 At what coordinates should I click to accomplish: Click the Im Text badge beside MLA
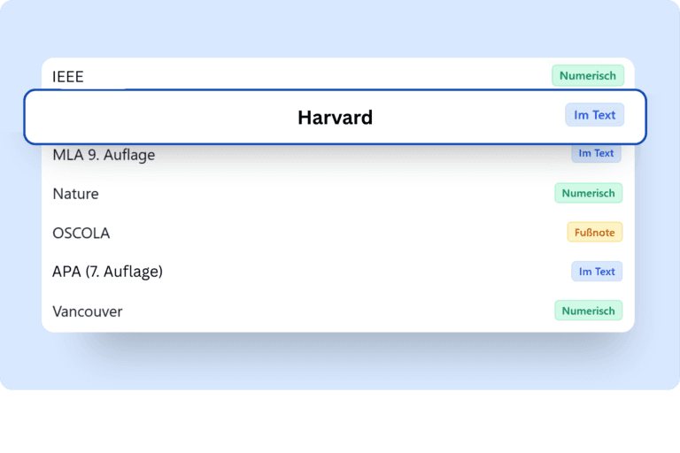[596, 153]
